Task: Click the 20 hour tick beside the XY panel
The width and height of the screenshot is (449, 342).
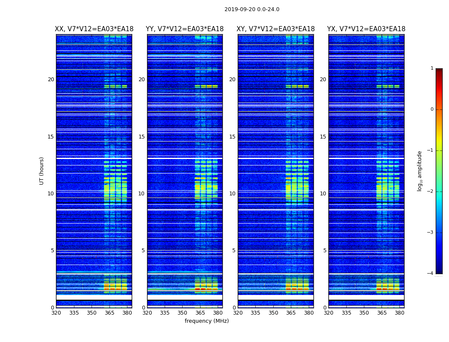Action: (x=232, y=80)
